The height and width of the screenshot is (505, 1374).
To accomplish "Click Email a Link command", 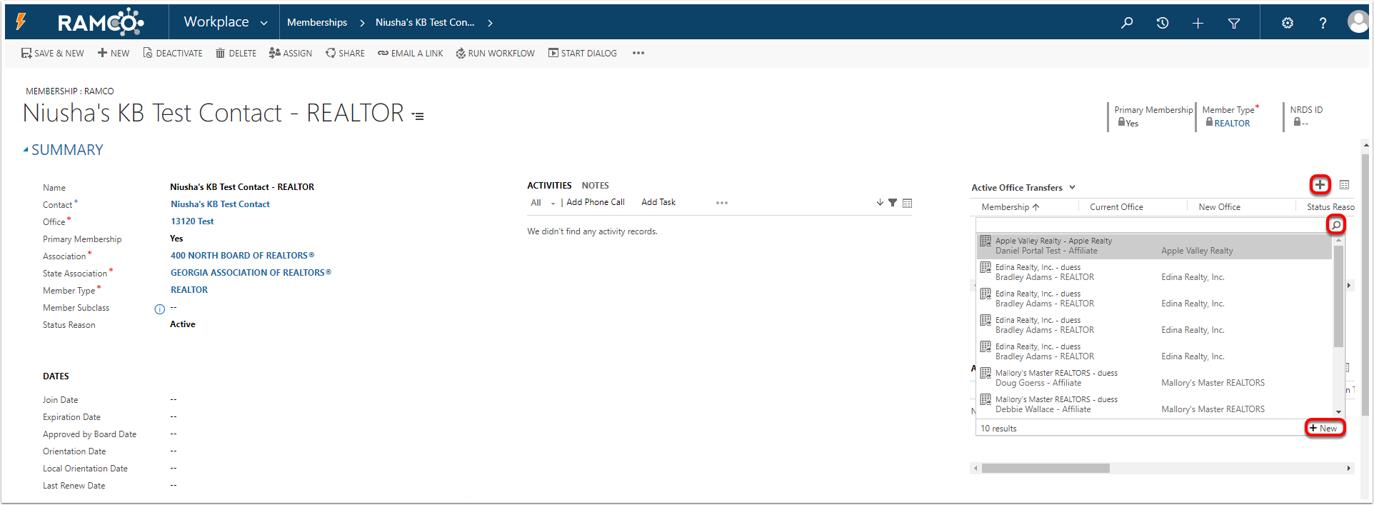I will click(x=411, y=53).
